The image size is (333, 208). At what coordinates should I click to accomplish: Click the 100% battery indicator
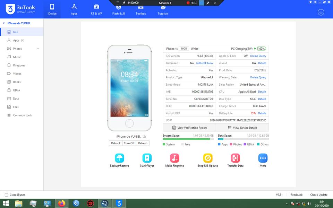point(262,49)
